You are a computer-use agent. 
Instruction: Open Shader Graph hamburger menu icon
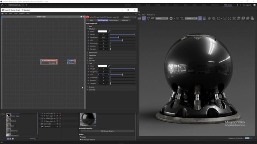coord(2,14)
